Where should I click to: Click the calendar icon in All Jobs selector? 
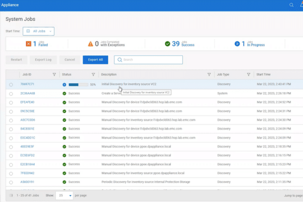point(28,31)
